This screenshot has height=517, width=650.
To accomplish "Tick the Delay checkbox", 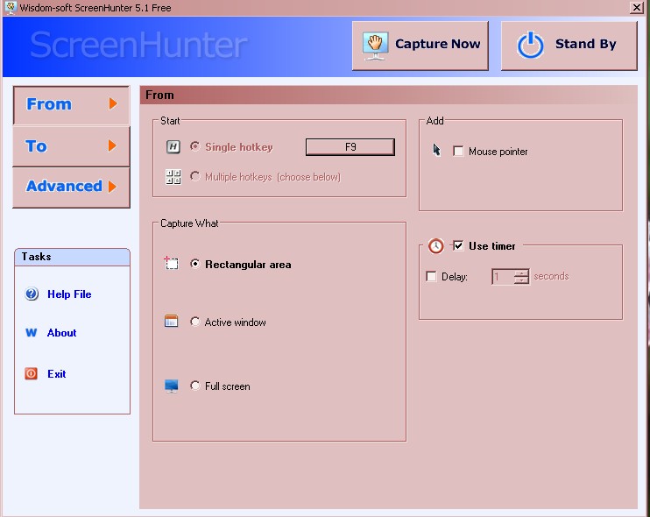I will pyautogui.click(x=431, y=276).
